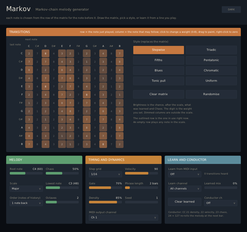This screenshot has height=232, width=247.
Task: Click matrix cell row F#, column E
Action: coord(62,103)
